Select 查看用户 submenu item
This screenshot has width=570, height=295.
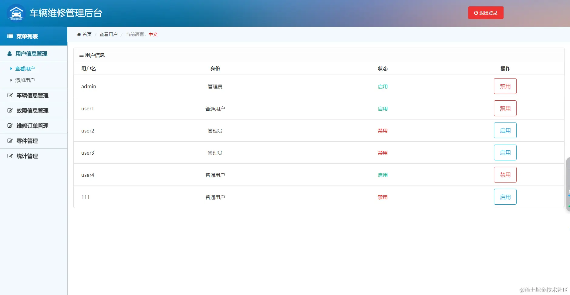[x=25, y=69]
